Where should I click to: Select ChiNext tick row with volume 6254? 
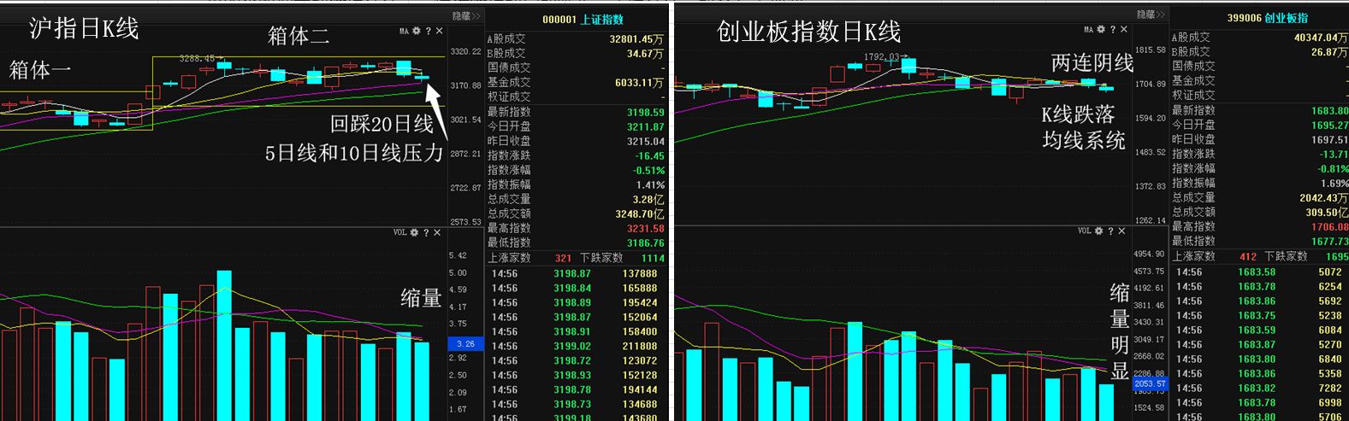[x=1260, y=287]
